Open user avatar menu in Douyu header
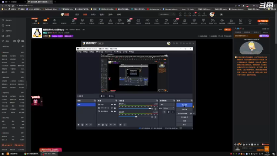The image size is (277, 156). click(x=212, y=15)
